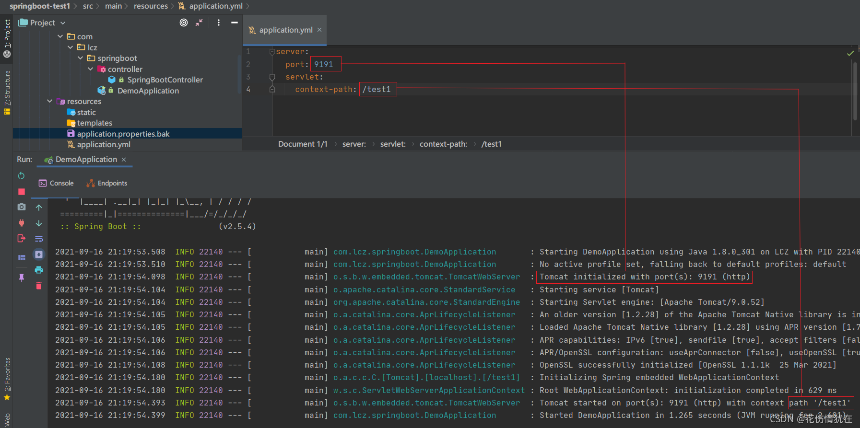Image resolution: width=860 pixels, height=428 pixels.
Task: Click the red plug attach debugger icon
Action: (21, 223)
